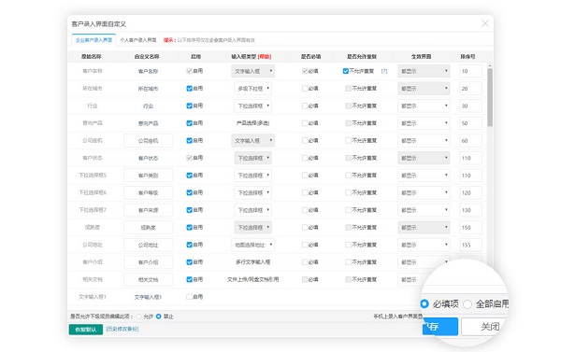
Task: Select the 允许 radio option
Action: click(138, 317)
